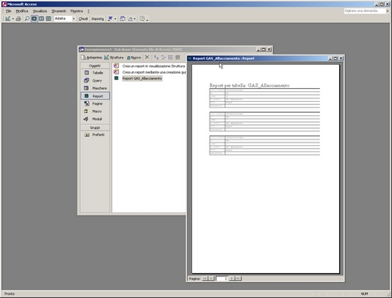This screenshot has width=392, height=298.
Task: Select Report in the objects bar
Action: (x=95, y=96)
